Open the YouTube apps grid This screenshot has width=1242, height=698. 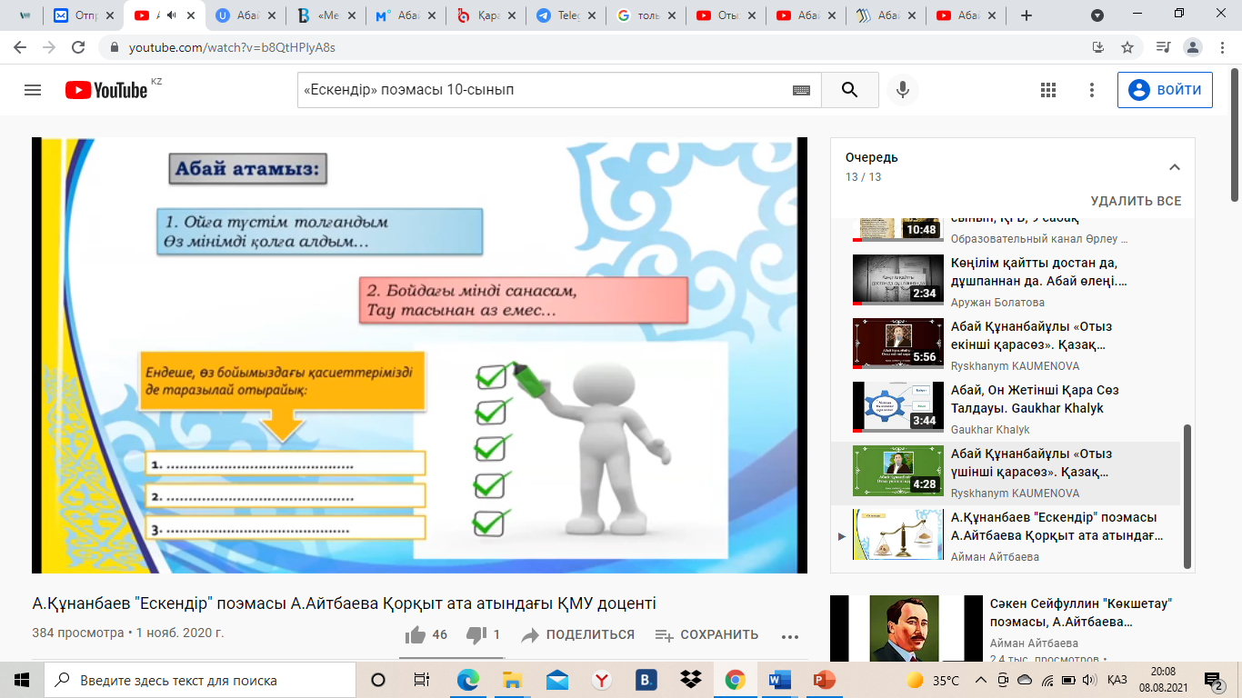[x=1048, y=90]
